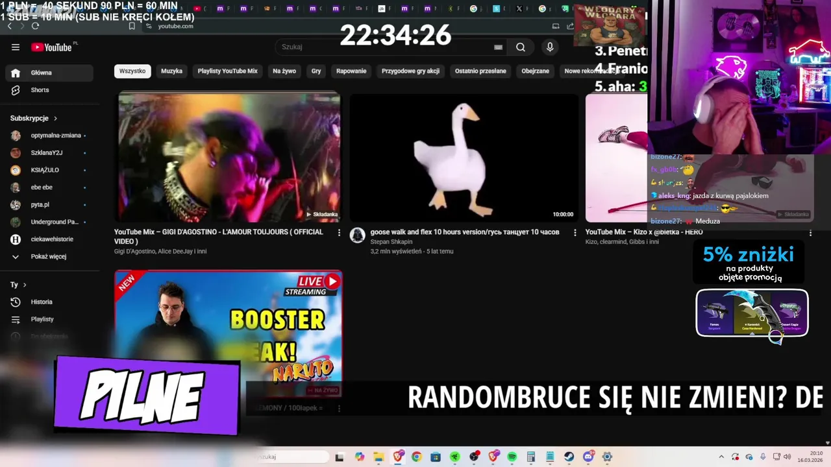This screenshot has height=467, width=831.
Task: Bookmark this page with bookmark icon
Action: (x=132, y=26)
